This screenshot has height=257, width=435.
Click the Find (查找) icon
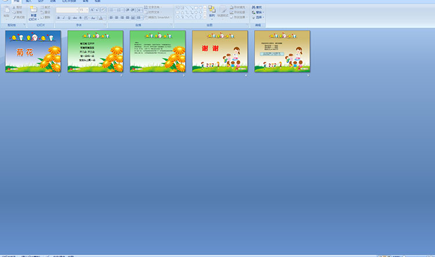pyautogui.click(x=257, y=8)
